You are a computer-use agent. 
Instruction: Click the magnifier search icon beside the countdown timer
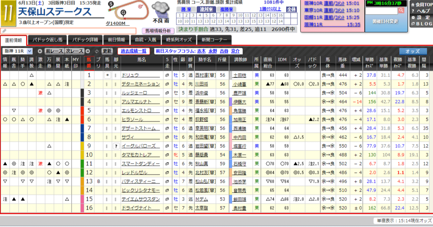pos(401,11)
